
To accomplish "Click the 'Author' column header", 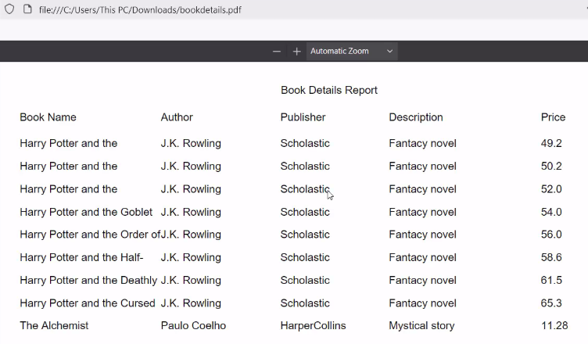I will coord(177,117).
